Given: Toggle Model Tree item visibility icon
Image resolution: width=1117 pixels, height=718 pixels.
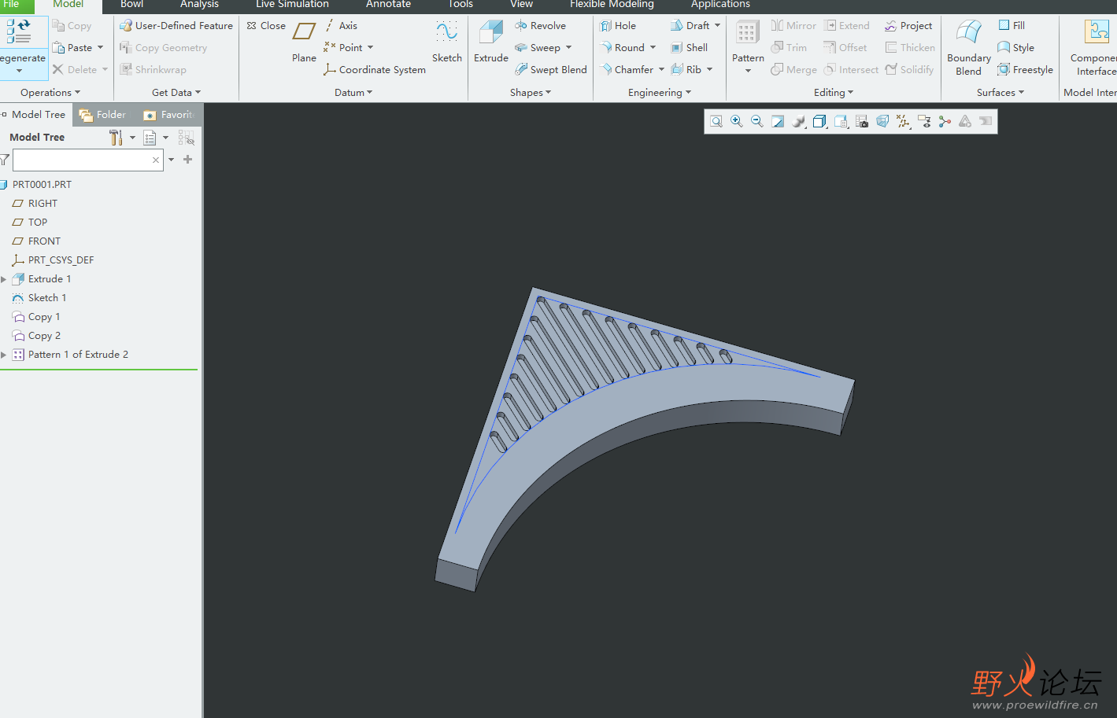Looking at the screenshot, I should click(x=187, y=138).
